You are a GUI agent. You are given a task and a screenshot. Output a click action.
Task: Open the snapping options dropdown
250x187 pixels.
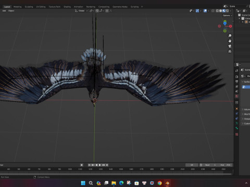pos(102,11)
